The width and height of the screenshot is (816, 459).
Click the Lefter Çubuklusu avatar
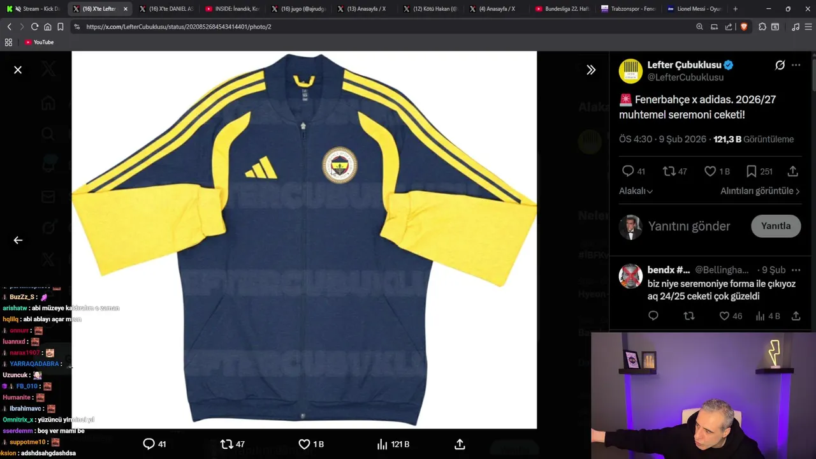click(630, 71)
